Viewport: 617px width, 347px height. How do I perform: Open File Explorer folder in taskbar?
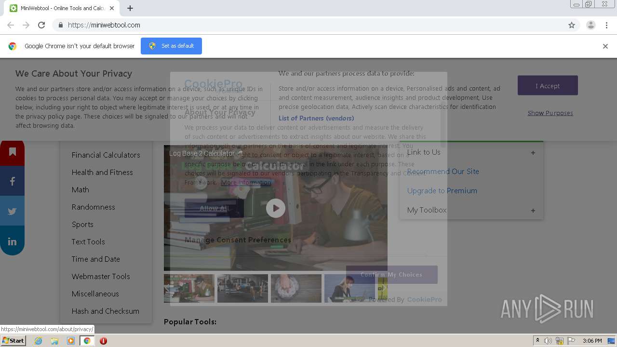click(54, 341)
